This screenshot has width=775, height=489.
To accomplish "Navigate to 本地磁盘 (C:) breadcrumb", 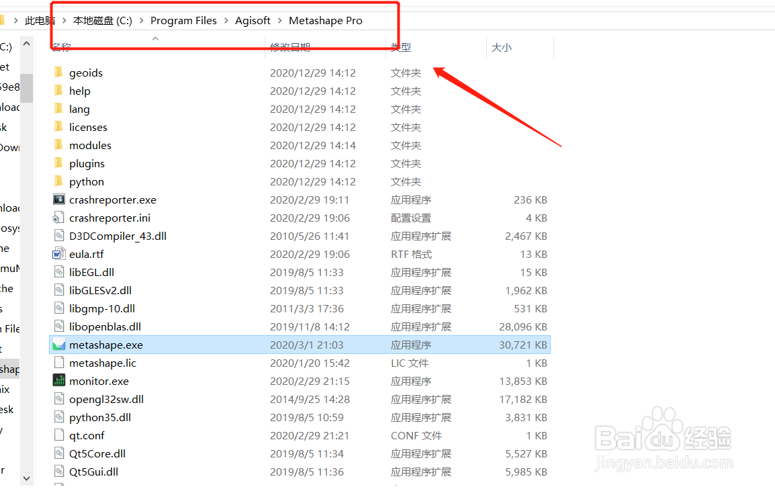I will click(x=102, y=20).
